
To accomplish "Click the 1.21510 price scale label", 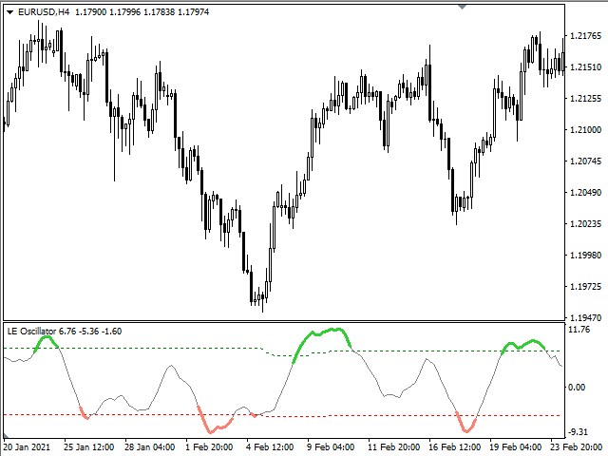I will [585, 67].
